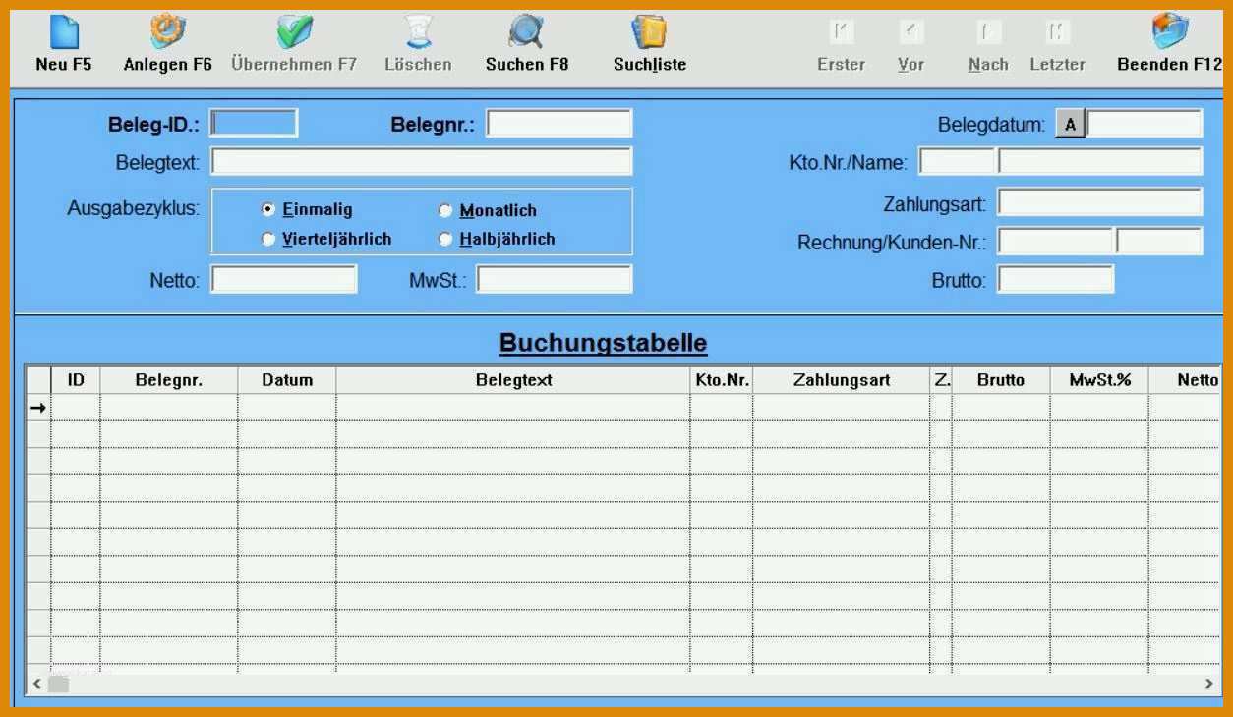1233x717 pixels.
Task: Click the Belegnr. column header in table
Action: [x=169, y=380]
